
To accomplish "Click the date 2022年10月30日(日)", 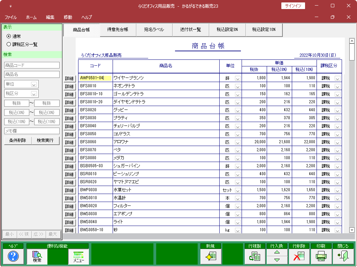I will pyautogui.click(x=318, y=55).
